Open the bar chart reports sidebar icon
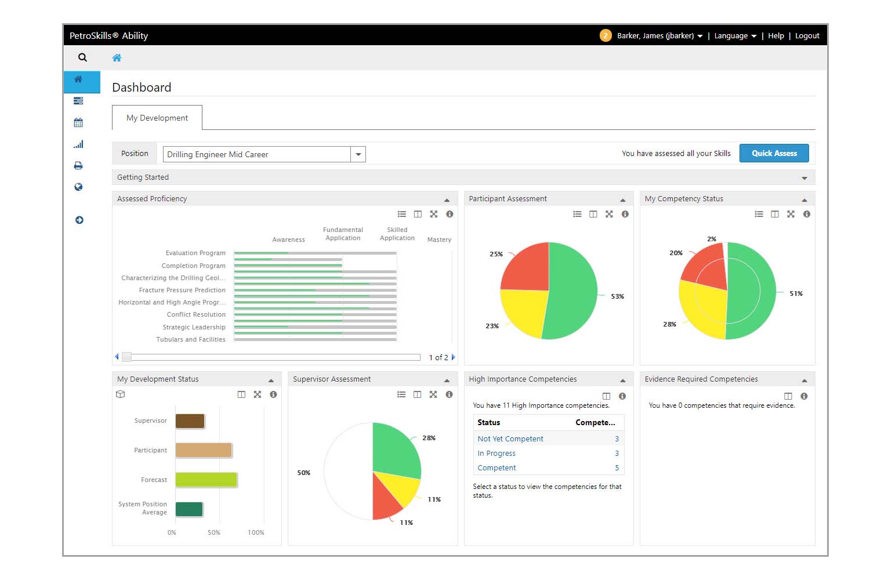870x580 pixels. click(78, 144)
